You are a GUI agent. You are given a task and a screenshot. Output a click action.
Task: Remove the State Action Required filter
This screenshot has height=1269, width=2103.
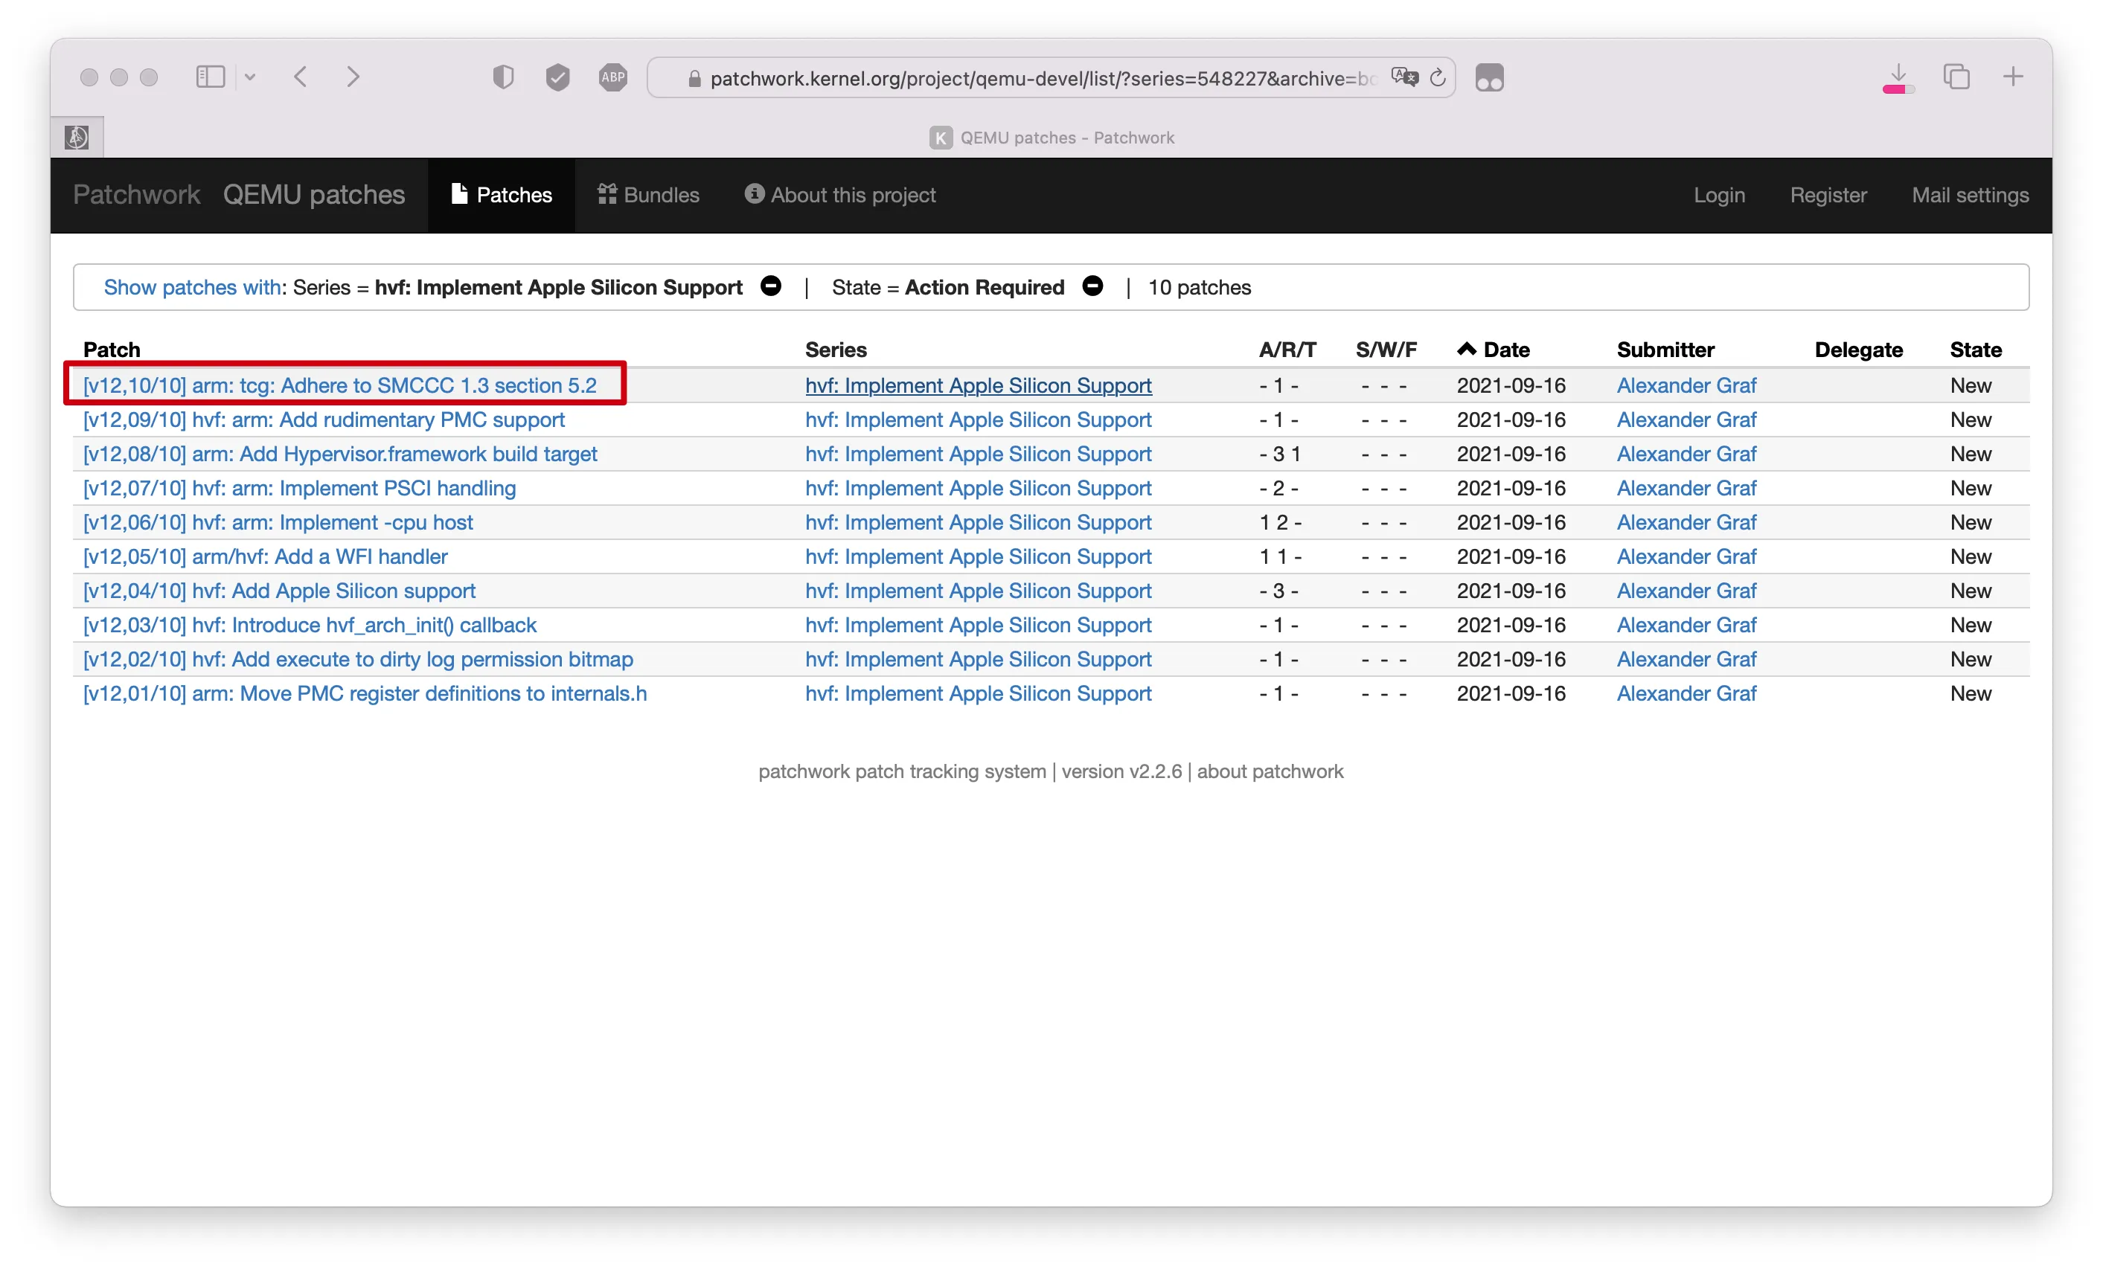1092,286
